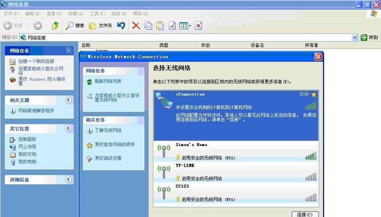
Task: Open 我的文档 link
Action: 27,154
